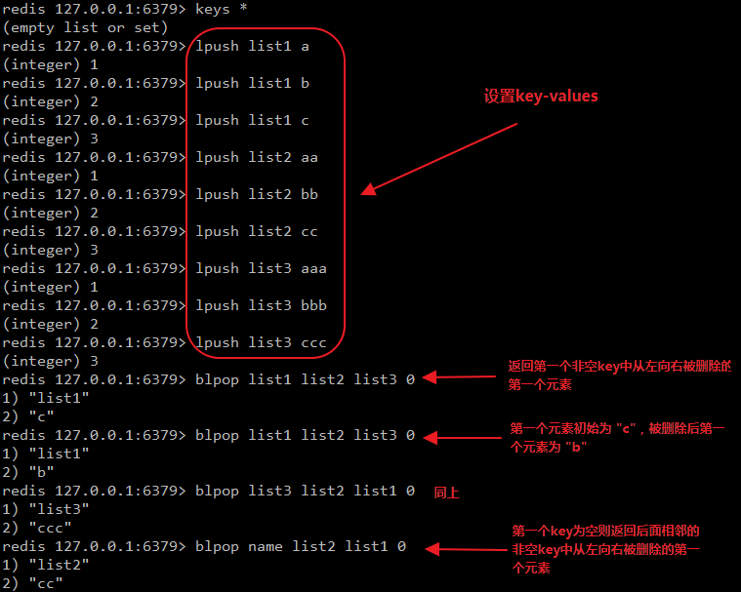Click the 'blpop name list2 list1 0' command
This screenshot has height=592, width=741.
pyautogui.click(x=301, y=547)
